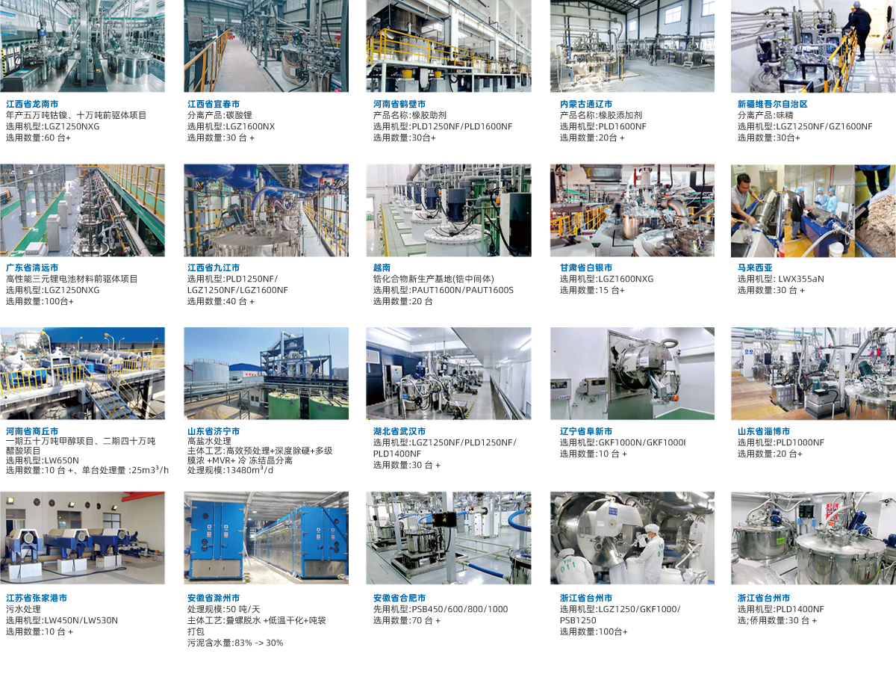Open the 新疆维吾尔自治区 project photo
The image size is (896, 680).
coord(813,46)
